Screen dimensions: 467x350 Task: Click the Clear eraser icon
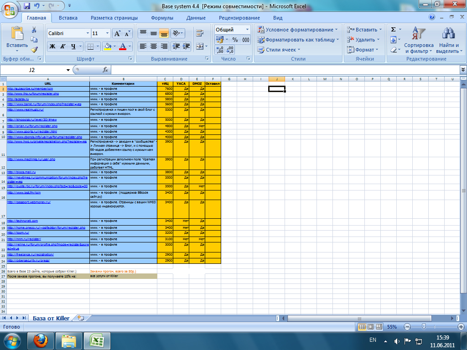point(394,50)
